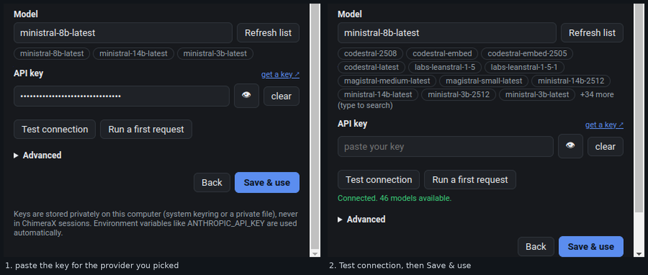
Task: Pick ministral-14b-latest chip in left panel
Action: coord(134,54)
